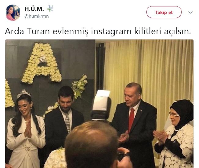Viewport: 199px width, 168px height.
Task: Open the H.Ü.M. display name profile
Action: [34, 9]
